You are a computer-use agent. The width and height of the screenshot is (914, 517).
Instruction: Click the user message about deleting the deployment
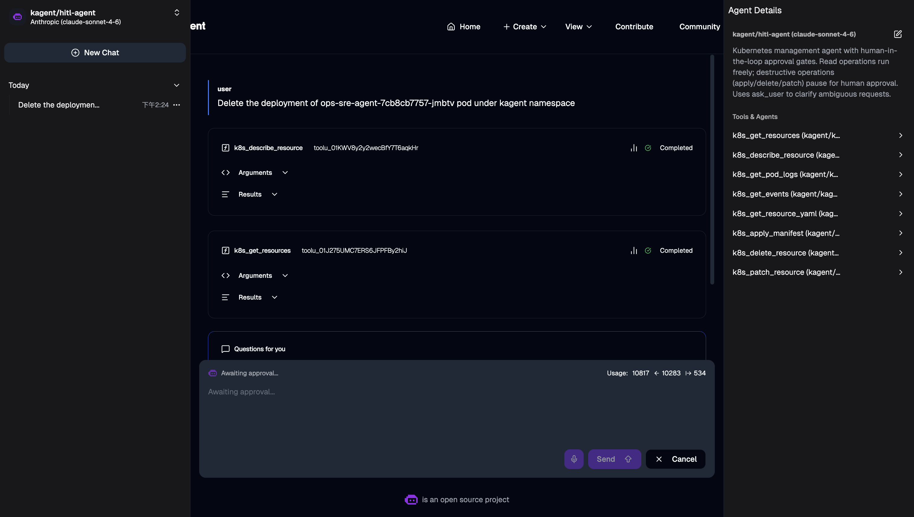pos(396,103)
